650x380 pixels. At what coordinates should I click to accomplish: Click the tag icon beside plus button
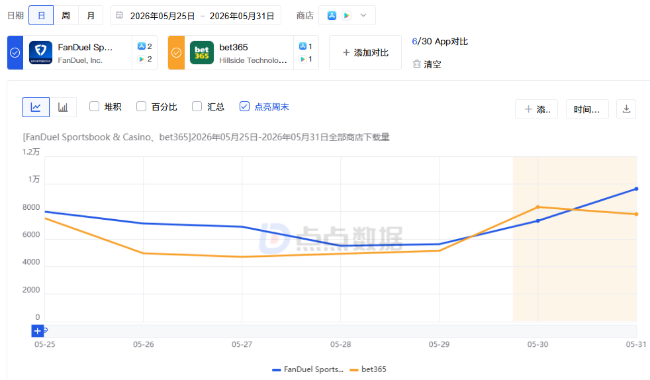(46, 330)
